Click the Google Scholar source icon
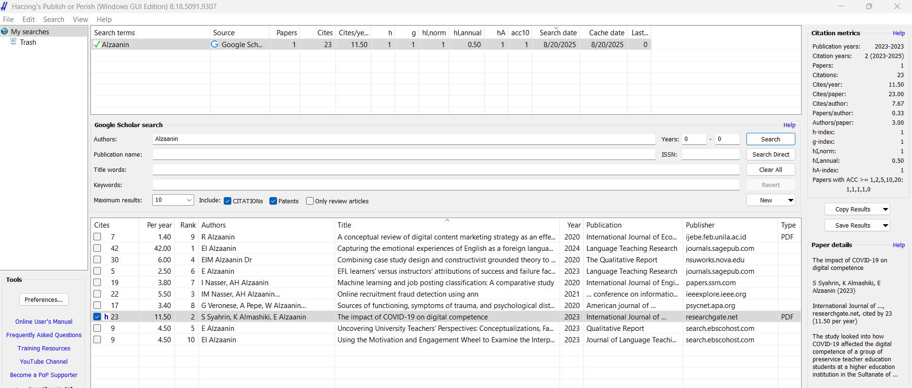 point(215,44)
